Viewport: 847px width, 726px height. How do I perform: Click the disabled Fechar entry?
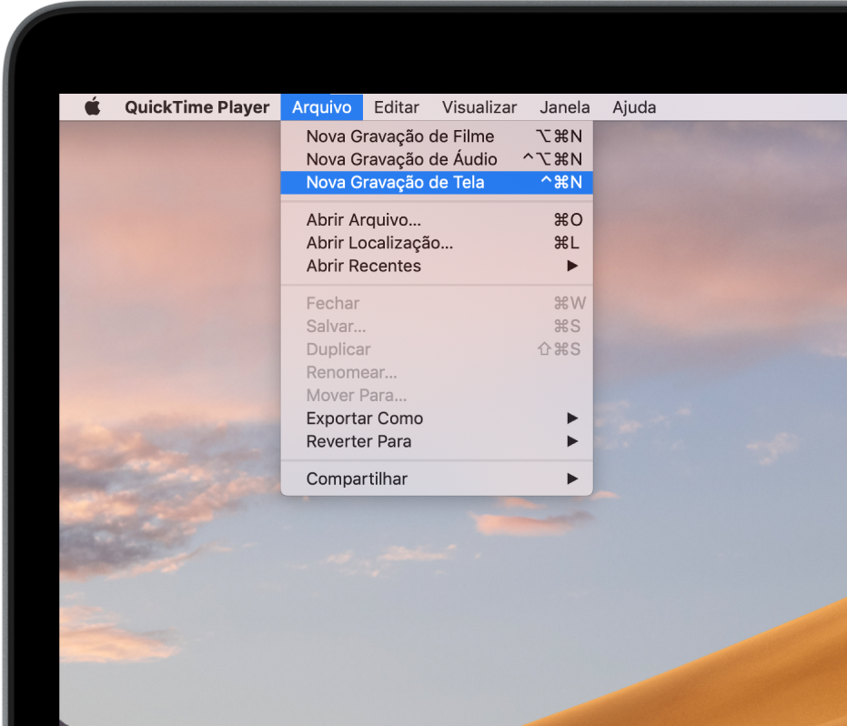(x=437, y=303)
